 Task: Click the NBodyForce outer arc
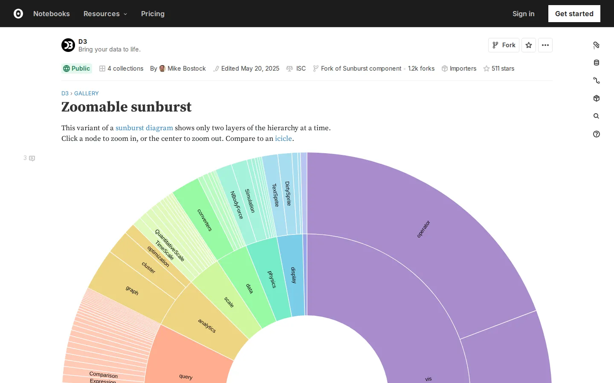point(237,205)
